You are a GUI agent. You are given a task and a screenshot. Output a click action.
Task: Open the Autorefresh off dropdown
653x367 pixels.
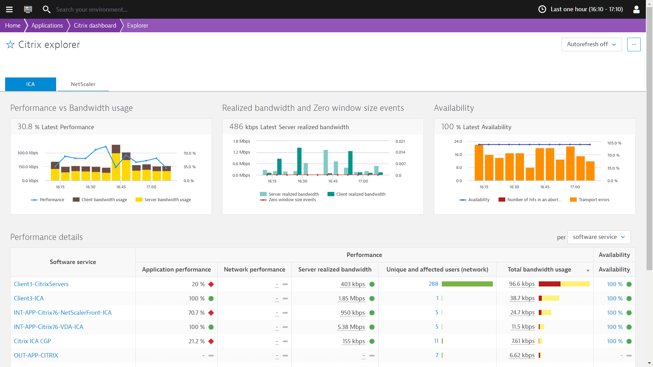(591, 45)
